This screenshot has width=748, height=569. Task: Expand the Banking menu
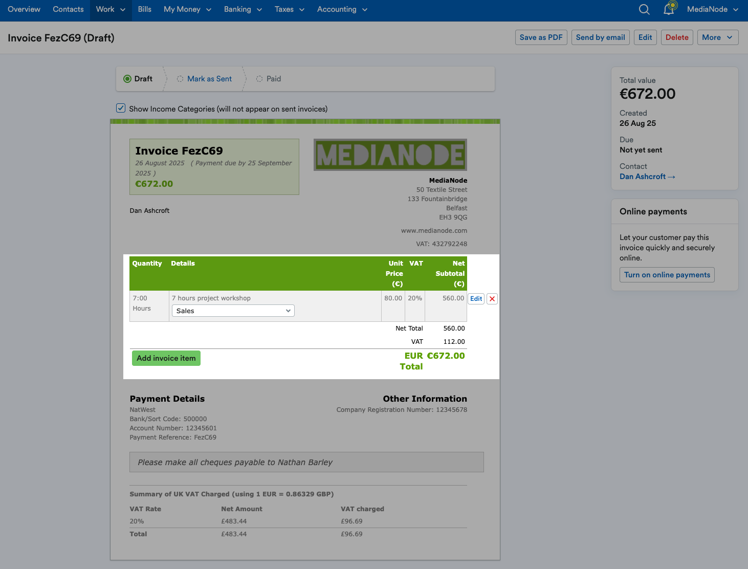[x=243, y=9]
